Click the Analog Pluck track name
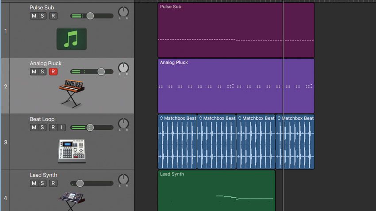The width and height of the screenshot is (376, 211). click(46, 64)
